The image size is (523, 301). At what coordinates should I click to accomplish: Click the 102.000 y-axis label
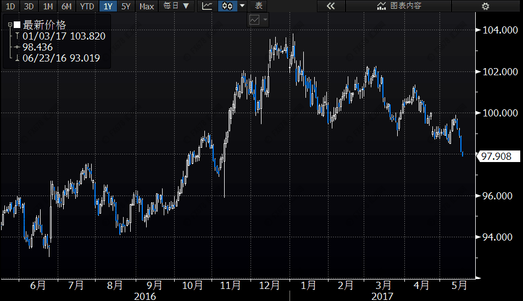500,71
